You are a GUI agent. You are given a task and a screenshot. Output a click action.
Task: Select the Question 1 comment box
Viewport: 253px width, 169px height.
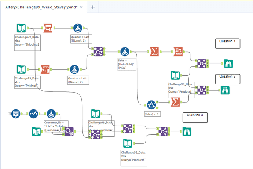227,43
